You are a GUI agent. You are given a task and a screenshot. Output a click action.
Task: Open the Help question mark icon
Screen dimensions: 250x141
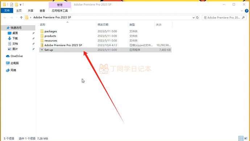(246, 11)
